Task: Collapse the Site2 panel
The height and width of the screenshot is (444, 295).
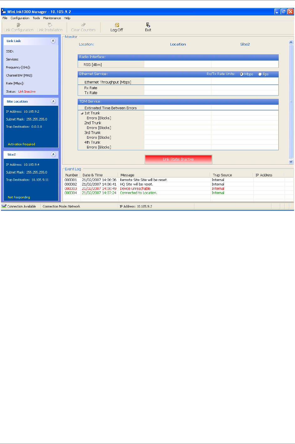Action: [53, 154]
